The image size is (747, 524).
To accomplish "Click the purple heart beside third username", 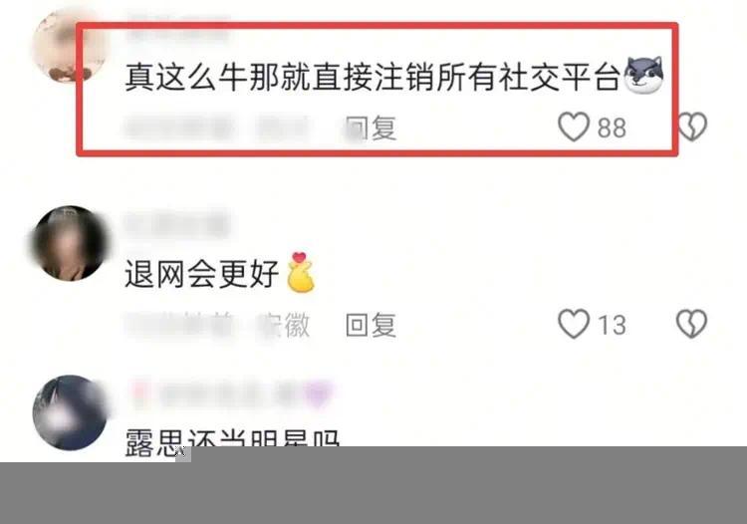I will pos(318,395).
